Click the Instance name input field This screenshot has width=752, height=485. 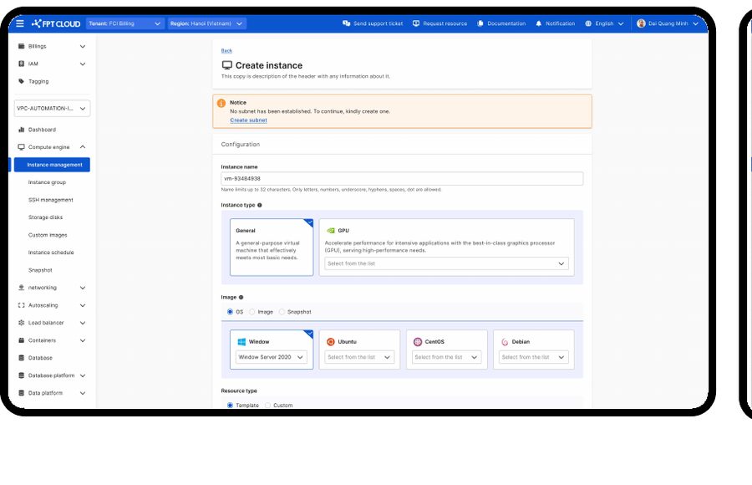tap(402, 178)
